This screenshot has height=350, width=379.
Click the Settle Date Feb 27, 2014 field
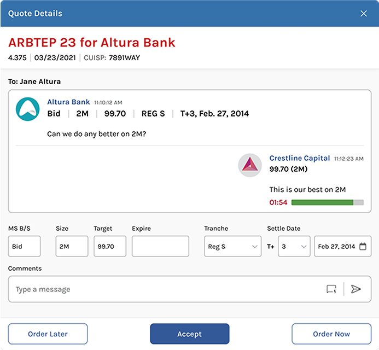click(336, 247)
